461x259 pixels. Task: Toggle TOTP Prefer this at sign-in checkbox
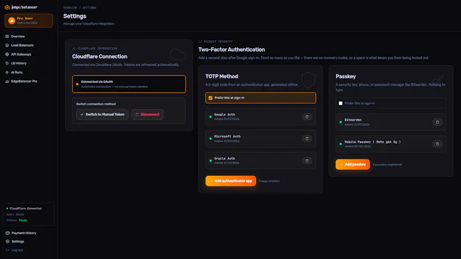click(x=210, y=98)
